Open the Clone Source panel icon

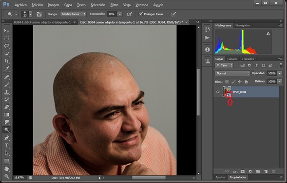(x=208, y=61)
